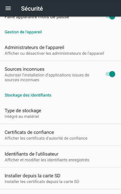Click Afficher les certificats d'autorité de confiance
Image resolution: width=121 pixels, height=194 pixels.
pyautogui.click(x=46, y=138)
